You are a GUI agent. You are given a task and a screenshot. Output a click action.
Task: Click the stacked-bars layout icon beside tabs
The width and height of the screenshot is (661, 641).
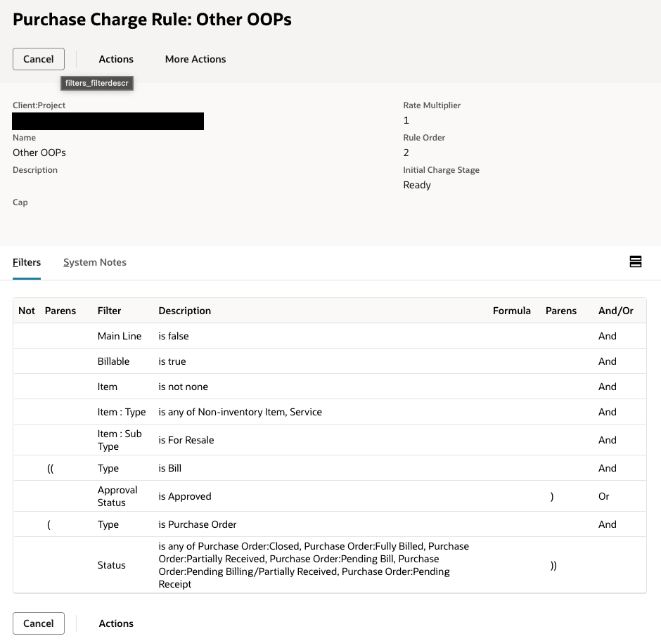635,261
